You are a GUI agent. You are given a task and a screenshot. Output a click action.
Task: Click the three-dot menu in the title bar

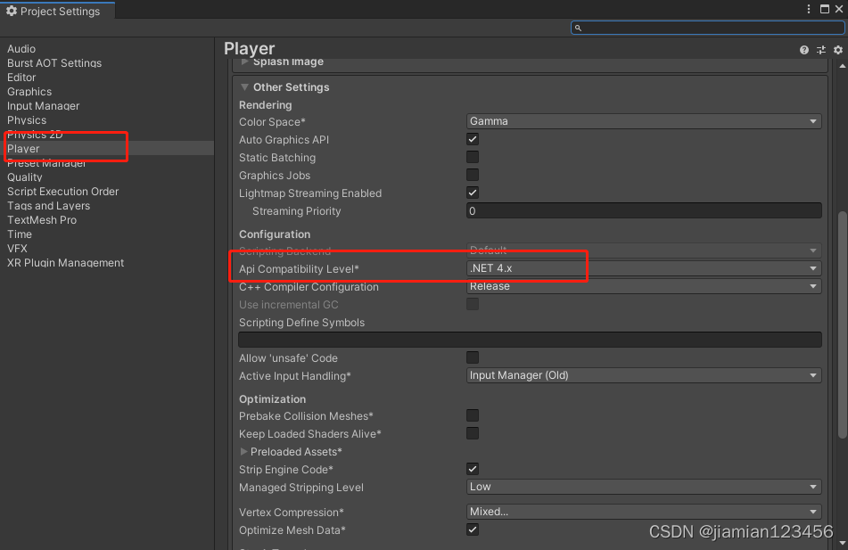click(808, 9)
